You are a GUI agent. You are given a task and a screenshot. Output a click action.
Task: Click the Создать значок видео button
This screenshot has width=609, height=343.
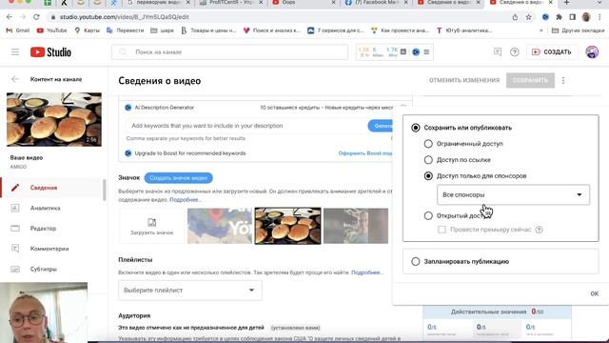pos(178,178)
